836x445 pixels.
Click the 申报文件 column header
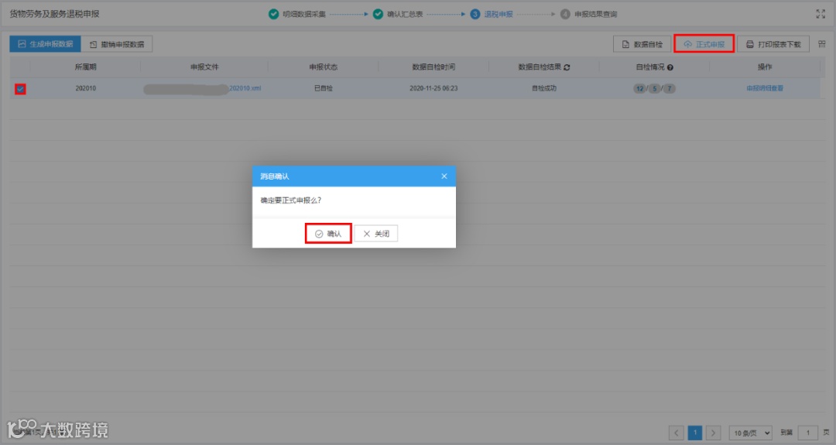coord(204,67)
